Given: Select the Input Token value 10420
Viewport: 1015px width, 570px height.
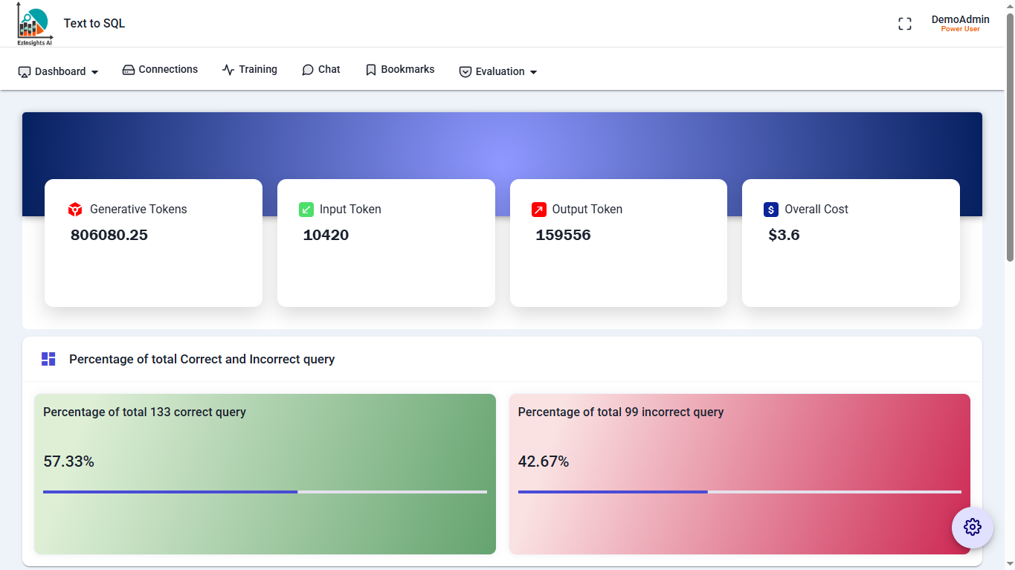Looking at the screenshot, I should [326, 236].
